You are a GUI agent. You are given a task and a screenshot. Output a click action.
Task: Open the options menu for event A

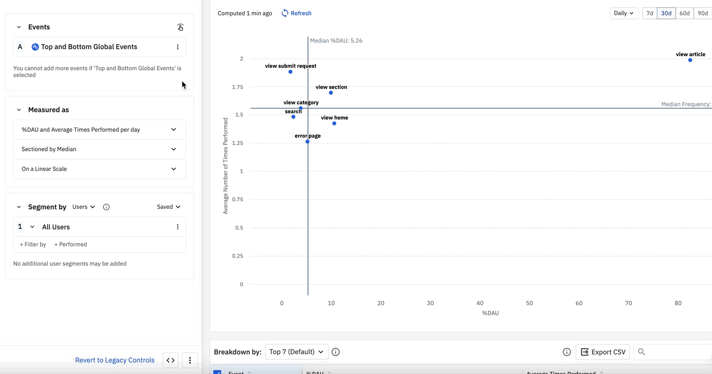coord(177,47)
